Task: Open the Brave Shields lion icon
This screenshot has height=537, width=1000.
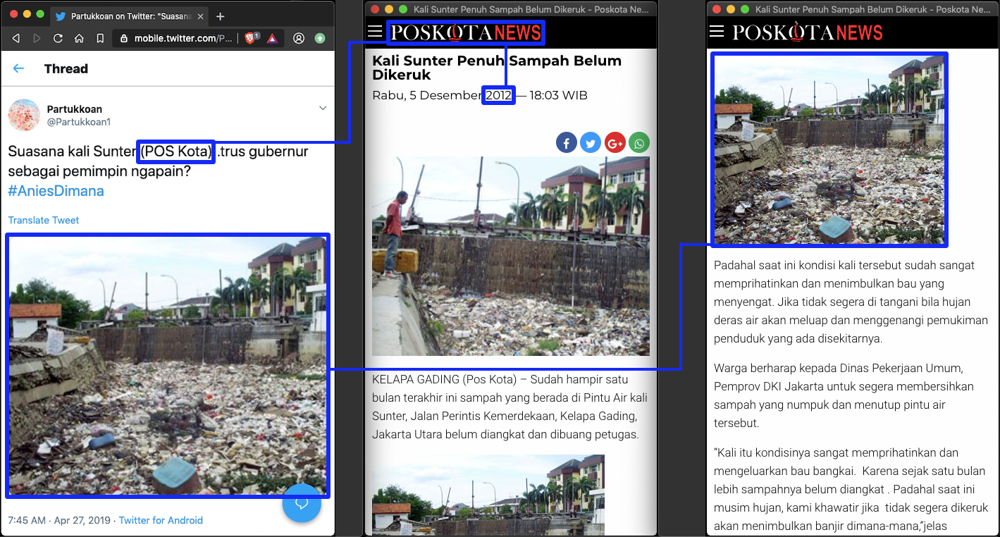Action: [x=251, y=38]
